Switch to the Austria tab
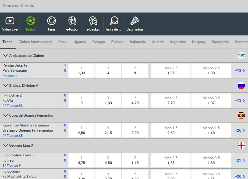Viewport: 248px width, 179px height. point(158,42)
